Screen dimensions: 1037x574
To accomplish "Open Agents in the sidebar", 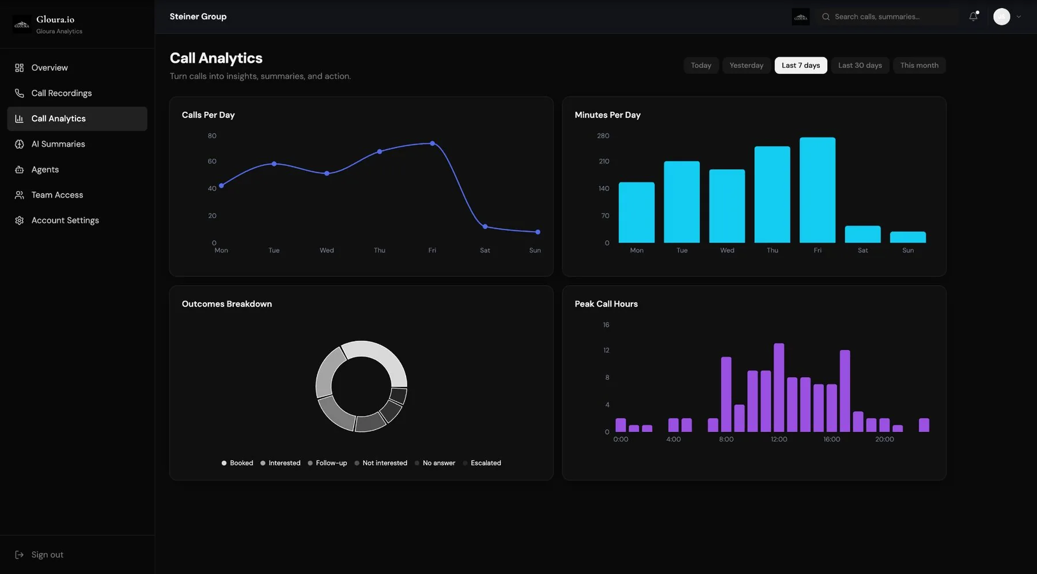I will coord(77,169).
